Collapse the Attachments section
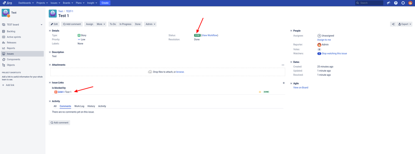The image size is (415, 154). click(x=50, y=65)
